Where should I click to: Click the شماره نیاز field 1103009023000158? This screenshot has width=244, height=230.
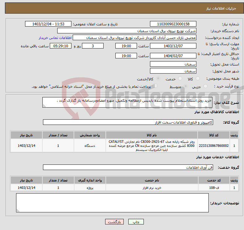[173, 24]
